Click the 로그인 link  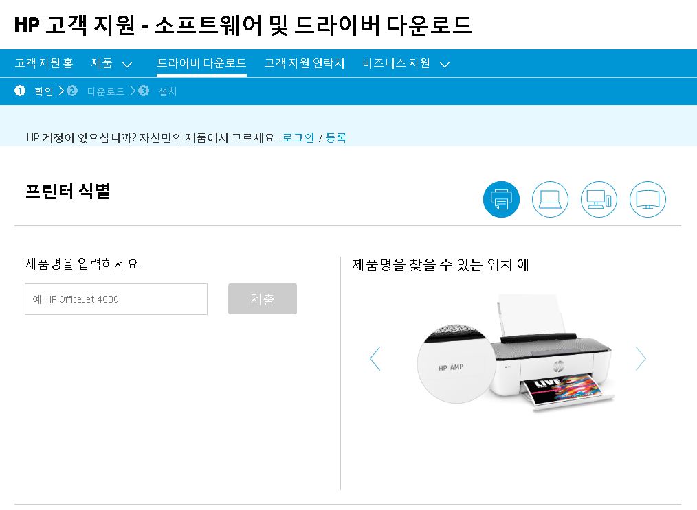click(298, 138)
